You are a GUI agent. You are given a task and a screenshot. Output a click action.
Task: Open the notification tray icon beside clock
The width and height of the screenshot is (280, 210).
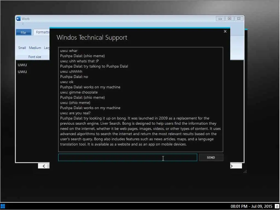[x=277, y=206]
